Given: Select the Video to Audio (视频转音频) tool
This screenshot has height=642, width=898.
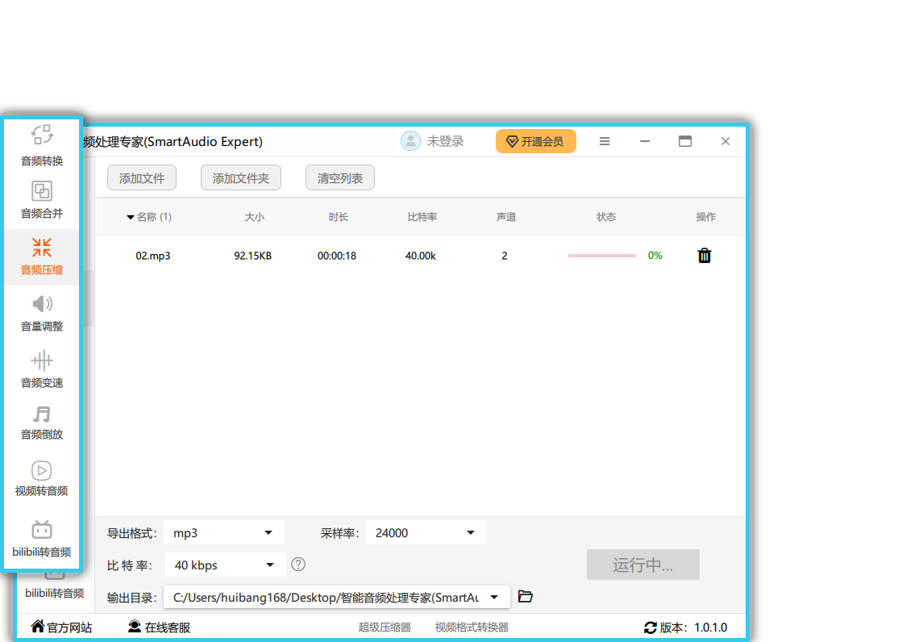Looking at the screenshot, I should [x=42, y=478].
